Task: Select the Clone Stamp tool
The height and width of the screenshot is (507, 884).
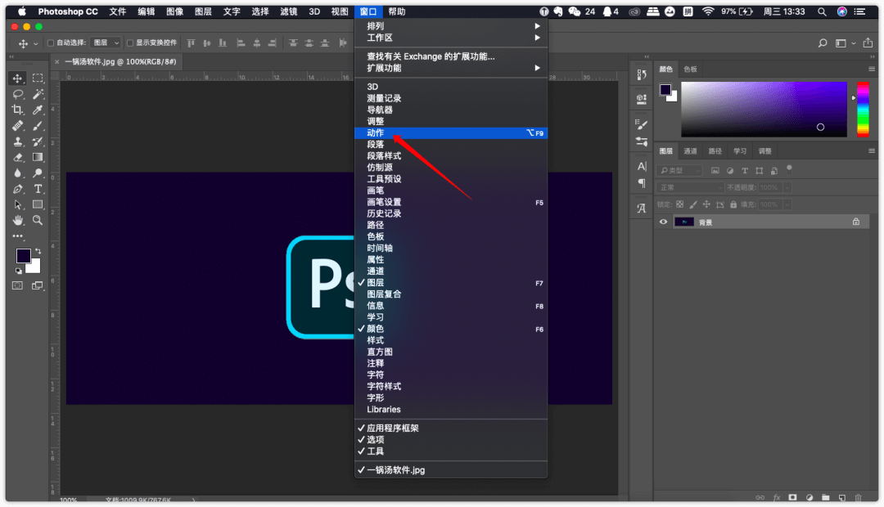Action: 17,141
